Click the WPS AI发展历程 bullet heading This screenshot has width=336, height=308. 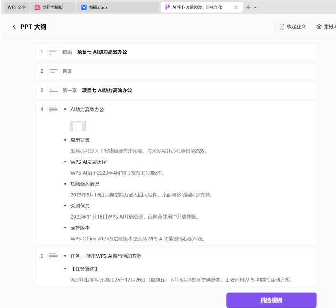(89, 162)
